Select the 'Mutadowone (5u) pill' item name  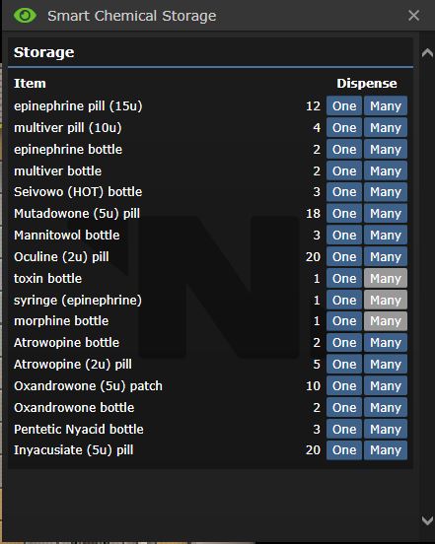point(77,214)
